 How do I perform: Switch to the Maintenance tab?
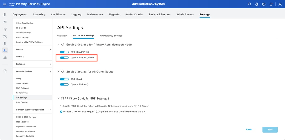[x=95, y=15]
